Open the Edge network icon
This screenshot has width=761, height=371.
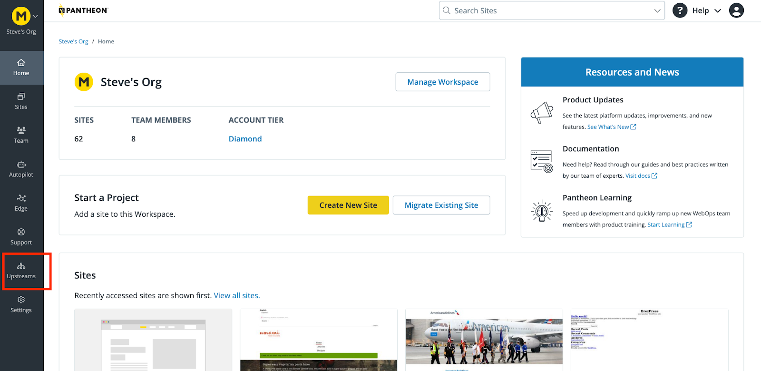(x=21, y=198)
